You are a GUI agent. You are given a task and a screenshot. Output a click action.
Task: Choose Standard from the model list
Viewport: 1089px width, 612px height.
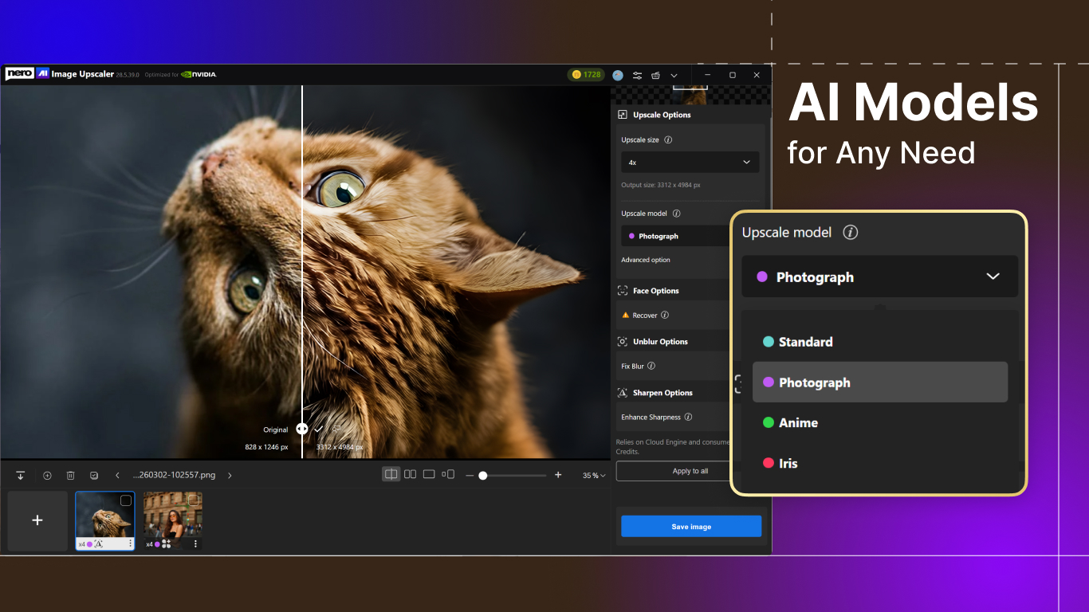click(x=880, y=342)
